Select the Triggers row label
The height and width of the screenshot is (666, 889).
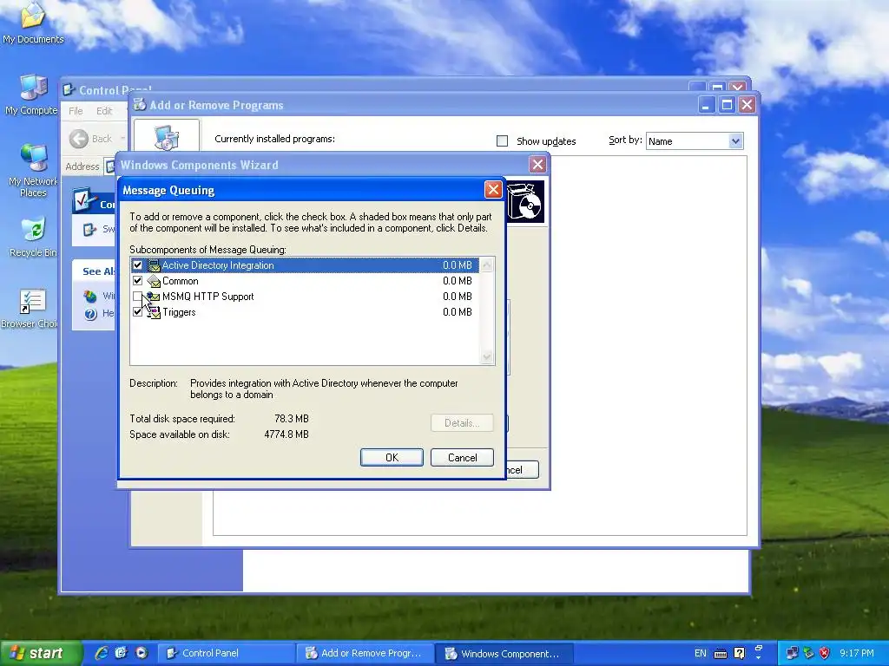pos(179,312)
